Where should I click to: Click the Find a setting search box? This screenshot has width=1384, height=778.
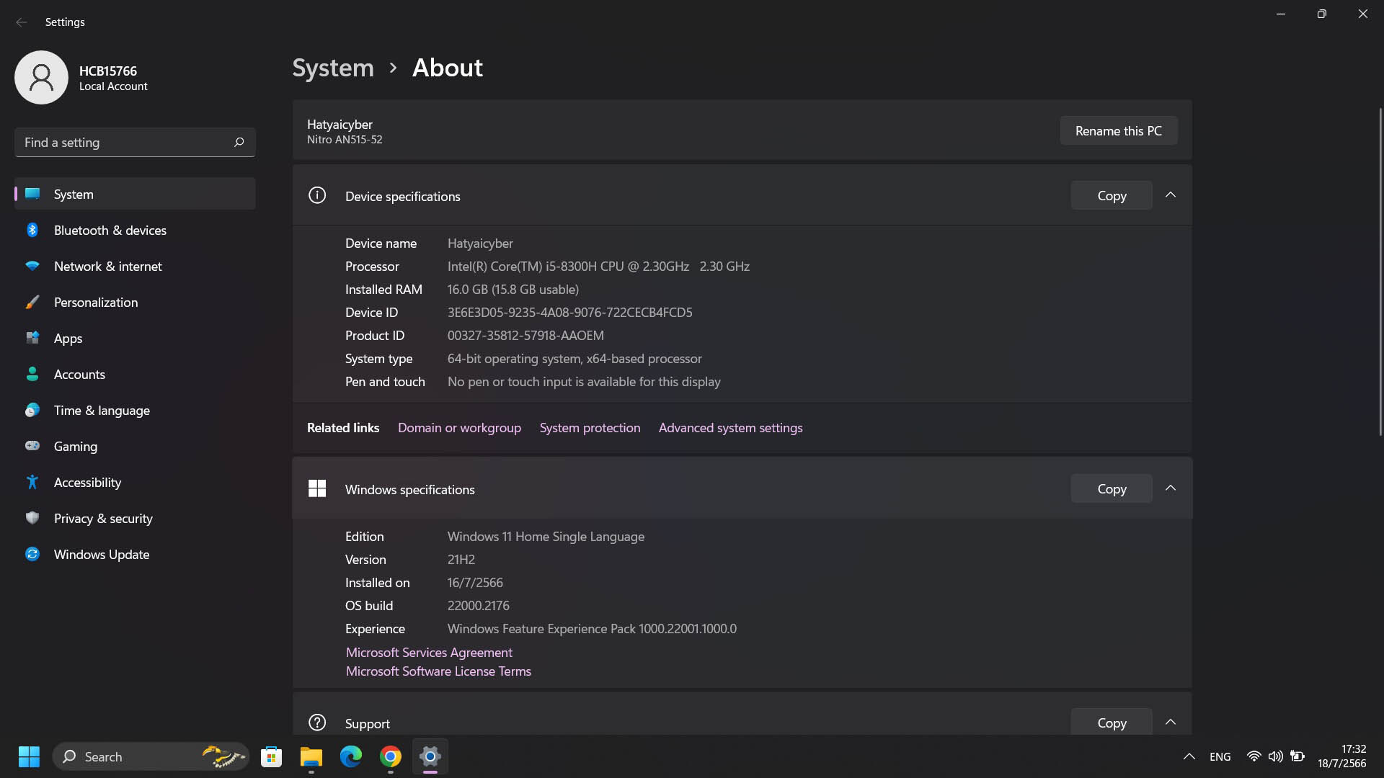pyautogui.click(x=135, y=143)
